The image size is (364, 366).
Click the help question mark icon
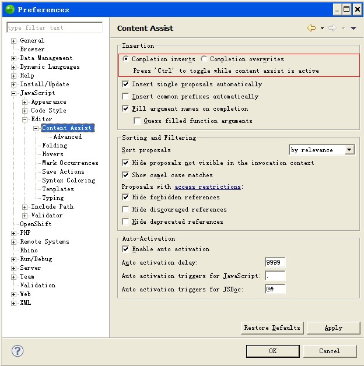point(17,351)
